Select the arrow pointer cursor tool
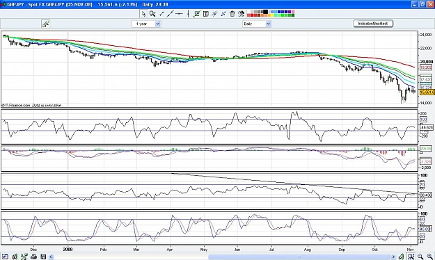Viewport: 435px width, 260px height. (x=143, y=14)
